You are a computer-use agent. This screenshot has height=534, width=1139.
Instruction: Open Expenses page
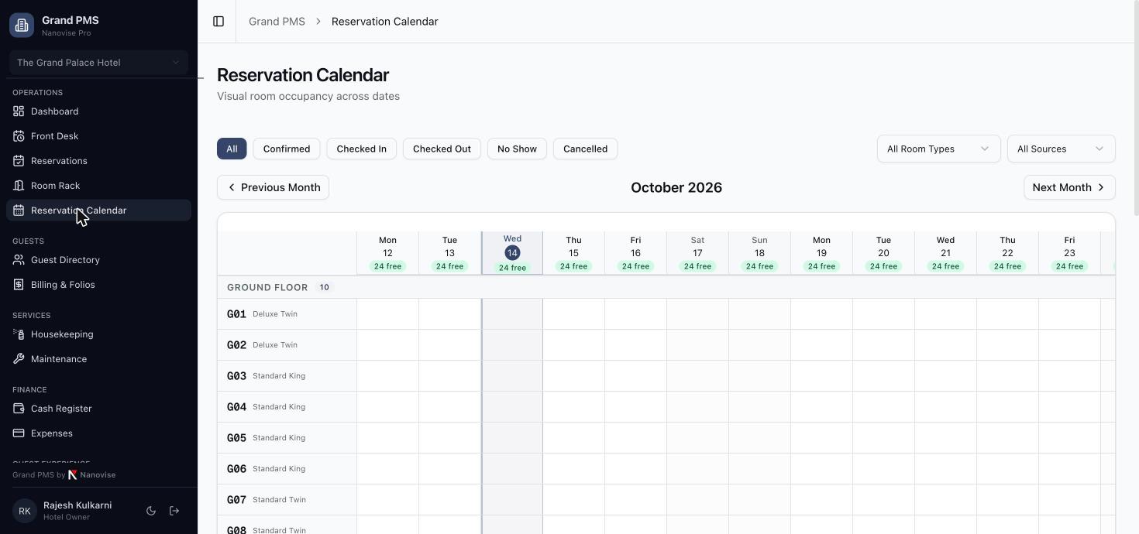click(x=98, y=433)
